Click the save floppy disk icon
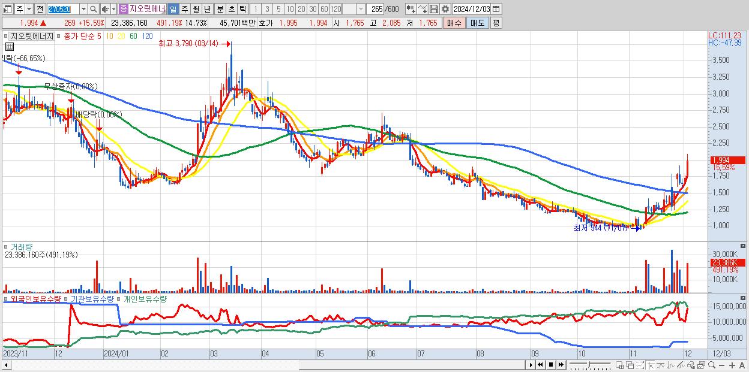The image size is (749, 372). 433,9
